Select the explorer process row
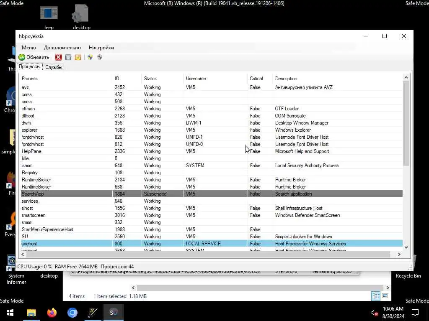 point(212,130)
